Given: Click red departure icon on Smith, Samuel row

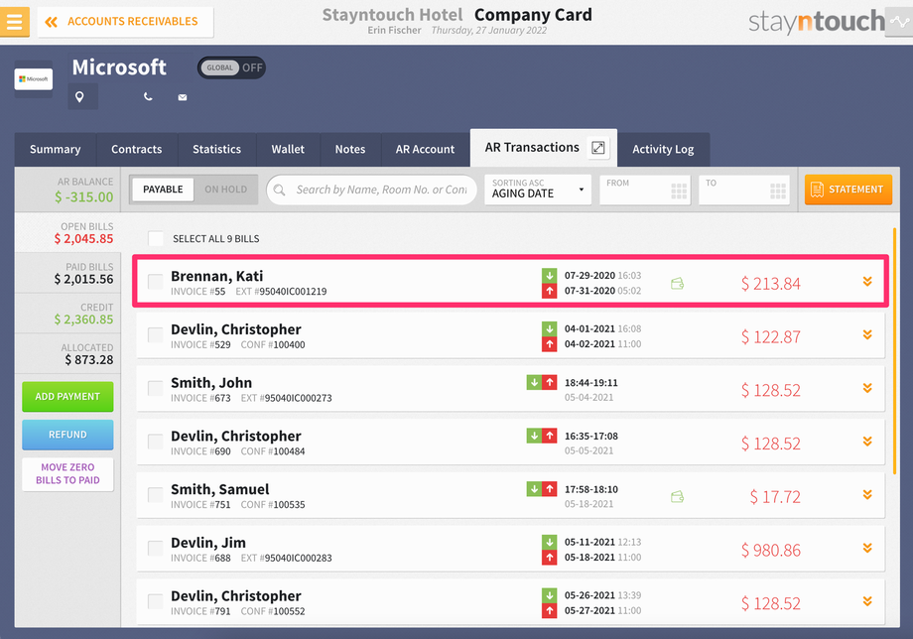Looking at the screenshot, I should (549, 489).
